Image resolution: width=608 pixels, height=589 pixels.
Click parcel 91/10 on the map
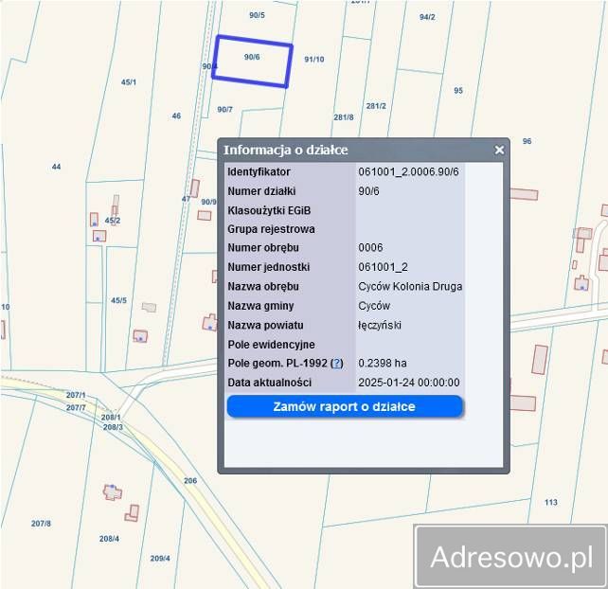click(313, 60)
